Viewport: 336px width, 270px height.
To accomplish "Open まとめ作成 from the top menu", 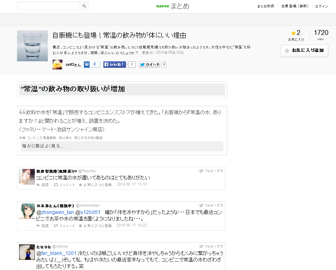I will pyautogui.click(x=266, y=6).
